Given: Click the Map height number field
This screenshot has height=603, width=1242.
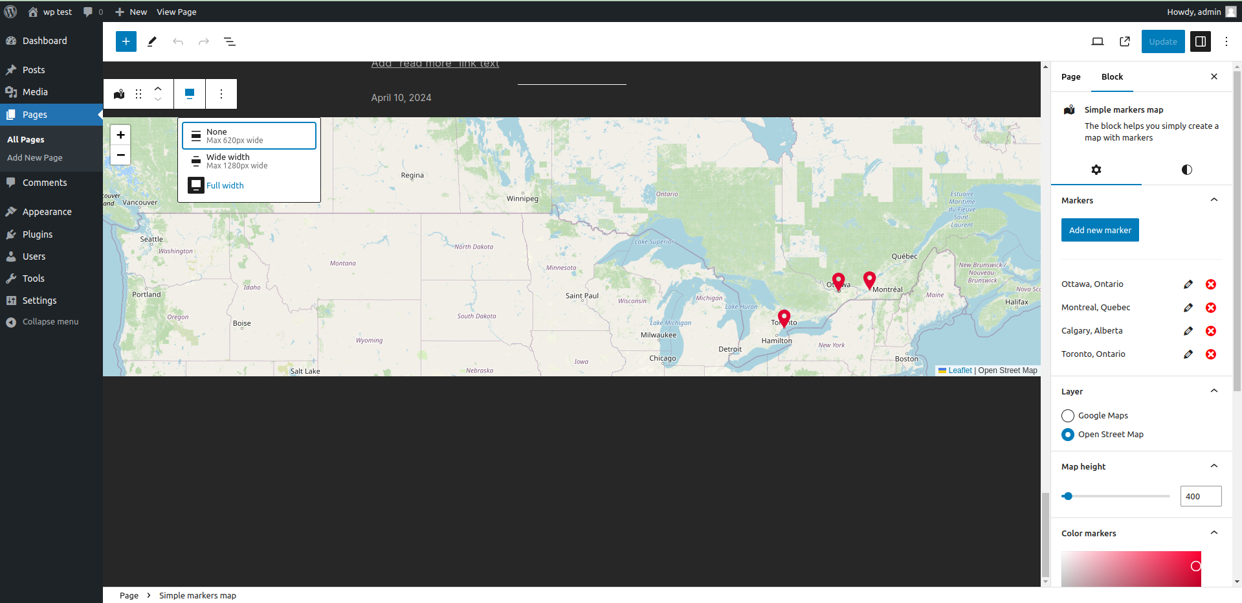Looking at the screenshot, I should [1201, 496].
